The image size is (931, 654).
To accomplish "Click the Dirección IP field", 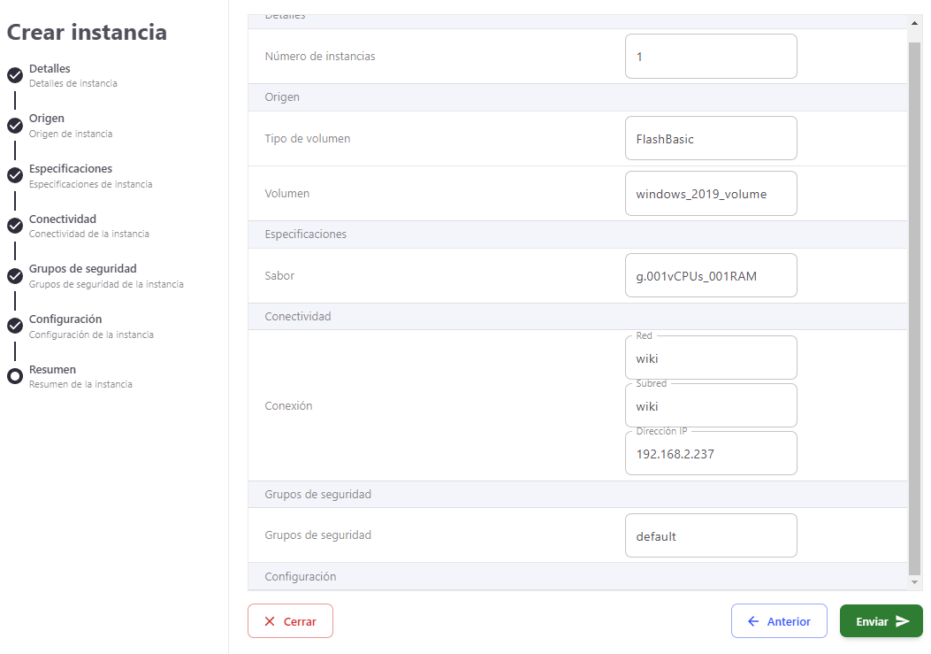I will pos(710,454).
